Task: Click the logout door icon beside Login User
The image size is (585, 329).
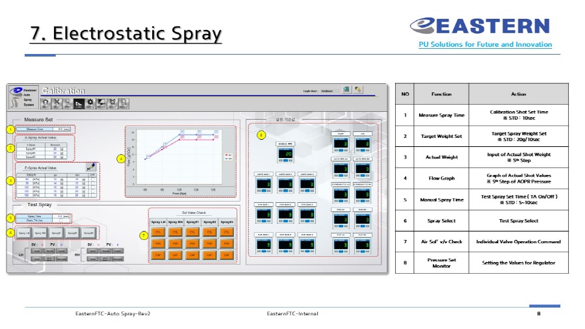Action: pyautogui.click(x=346, y=90)
